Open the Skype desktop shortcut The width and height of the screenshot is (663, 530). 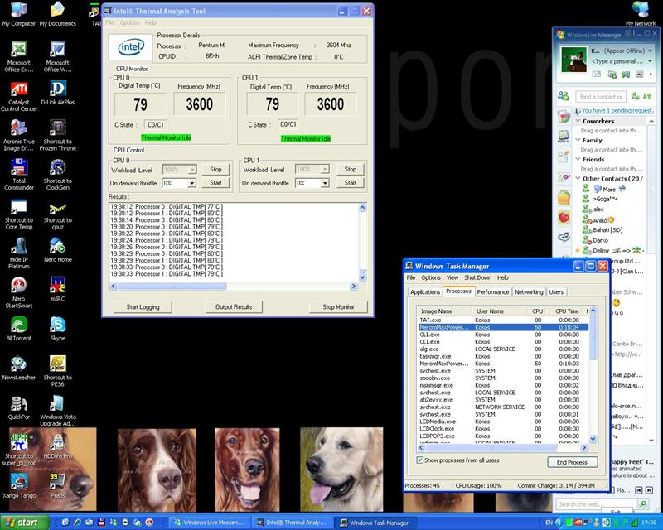pos(57,324)
